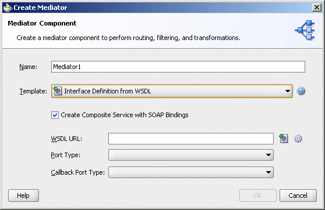Open the Callback Port Type dropdown
This screenshot has height=210, width=325.
[x=191, y=172]
